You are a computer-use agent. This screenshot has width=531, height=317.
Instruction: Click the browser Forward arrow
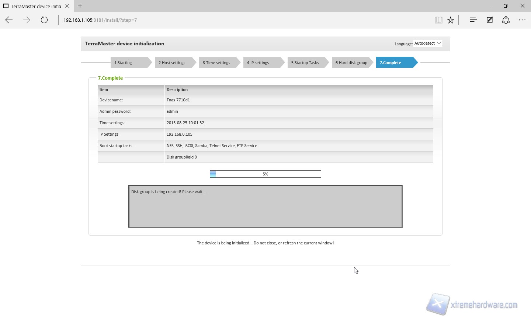pos(27,20)
